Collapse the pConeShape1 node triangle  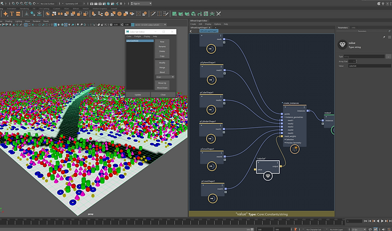point(203,185)
